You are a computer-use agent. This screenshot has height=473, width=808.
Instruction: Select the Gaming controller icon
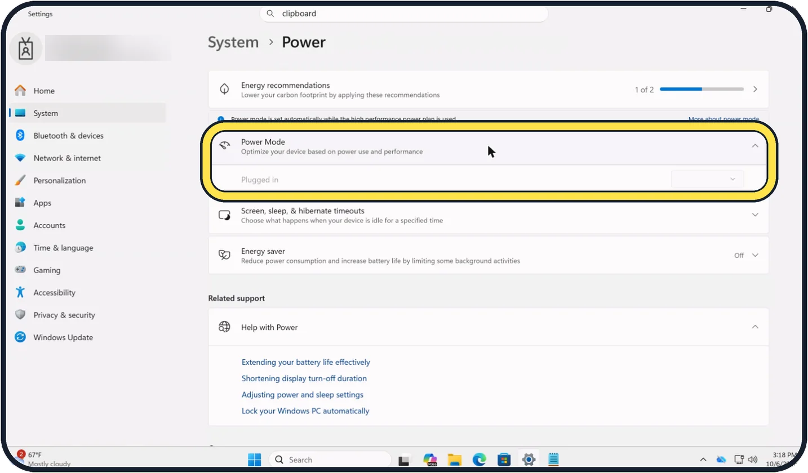click(20, 270)
